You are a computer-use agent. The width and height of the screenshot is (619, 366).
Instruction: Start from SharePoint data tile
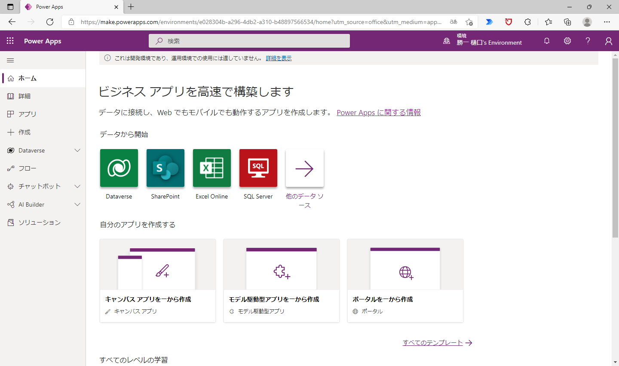165,168
